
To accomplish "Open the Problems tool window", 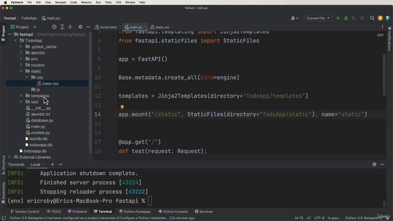I will [77, 211].
